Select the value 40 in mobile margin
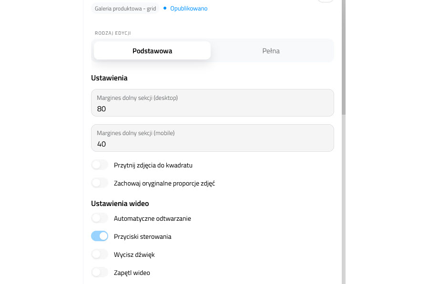Viewport: 429px width, 284px height. pos(101,144)
